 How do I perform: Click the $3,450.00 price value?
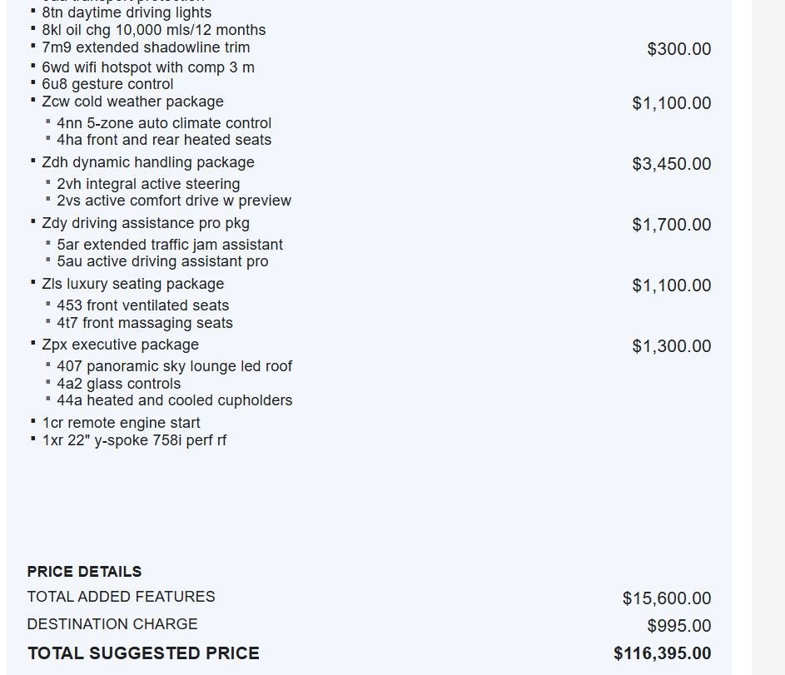[671, 164]
